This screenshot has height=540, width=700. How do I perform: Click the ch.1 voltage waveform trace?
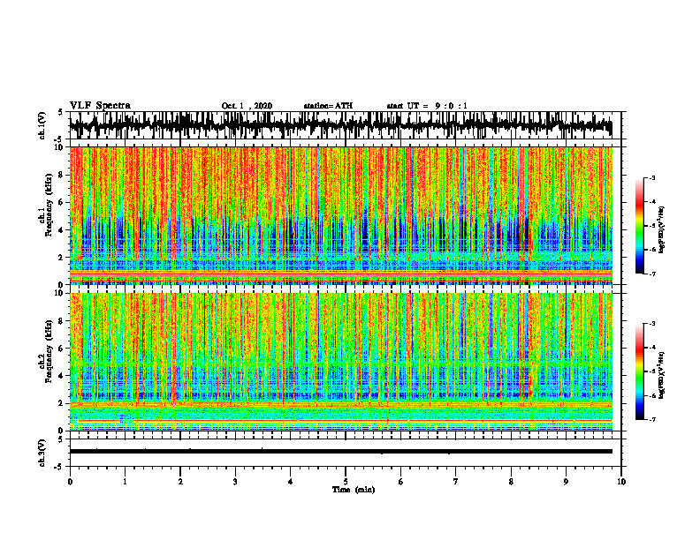click(x=340, y=125)
